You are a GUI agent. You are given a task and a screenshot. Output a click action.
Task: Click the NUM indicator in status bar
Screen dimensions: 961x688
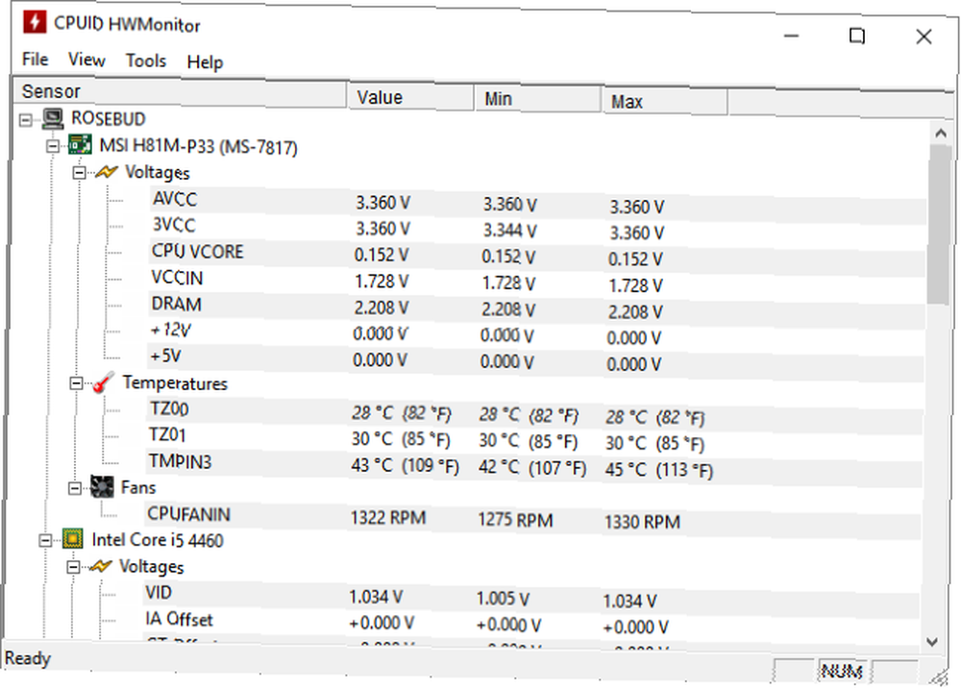[x=842, y=671]
